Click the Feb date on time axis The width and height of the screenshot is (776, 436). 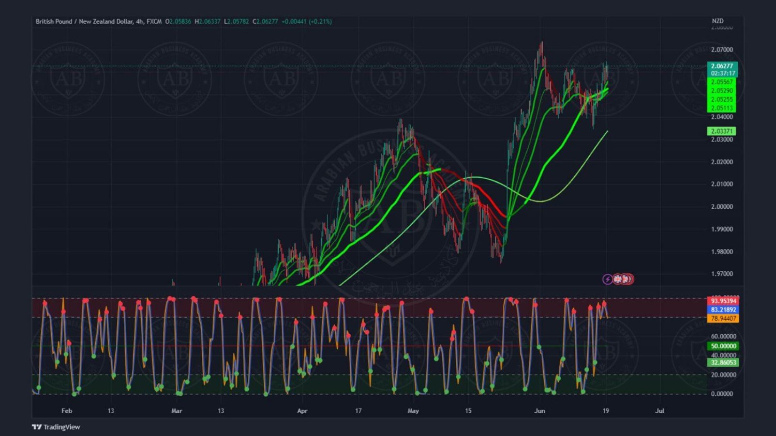67,411
